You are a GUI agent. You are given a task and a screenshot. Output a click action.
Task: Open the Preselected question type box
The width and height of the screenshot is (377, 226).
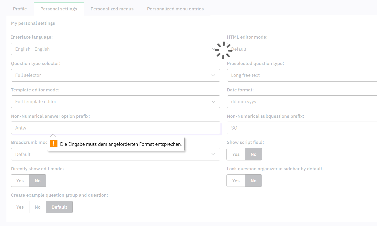coord(302,75)
